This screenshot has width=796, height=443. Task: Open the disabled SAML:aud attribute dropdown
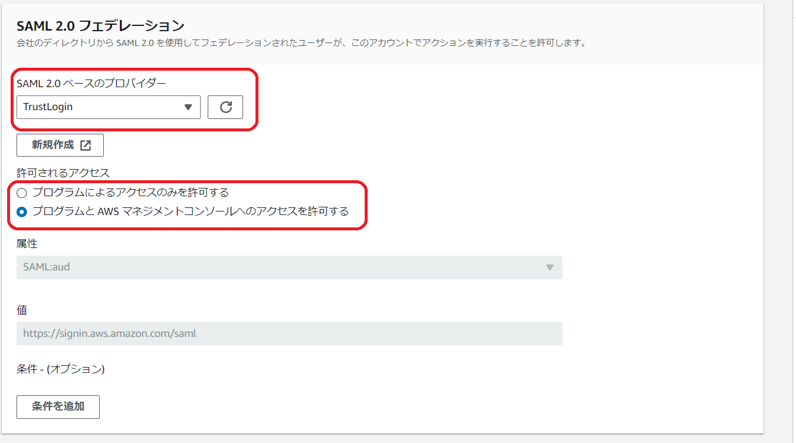coord(289,267)
